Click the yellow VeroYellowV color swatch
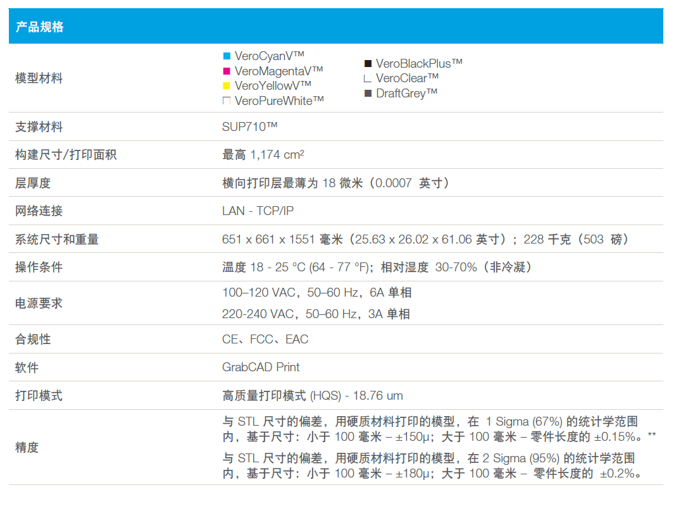 tap(227, 85)
